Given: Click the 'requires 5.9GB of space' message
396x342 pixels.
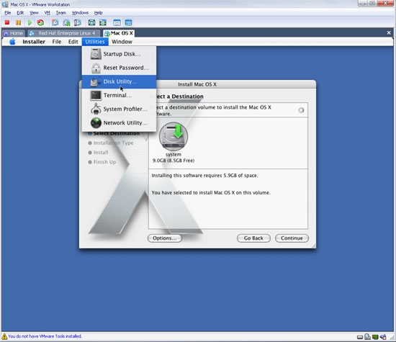Looking at the screenshot, I should (x=204, y=176).
